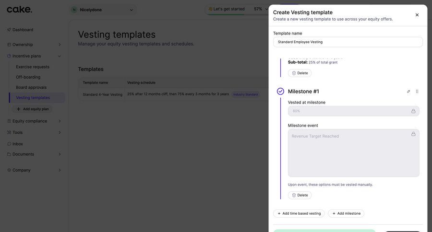Click the Milestone #1 checkmark circle icon

(x=280, y=92)
